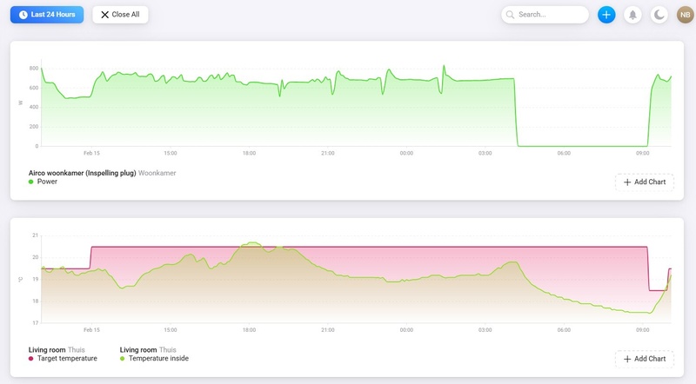Toggle the Power series legend label

[x=47, y=182]
